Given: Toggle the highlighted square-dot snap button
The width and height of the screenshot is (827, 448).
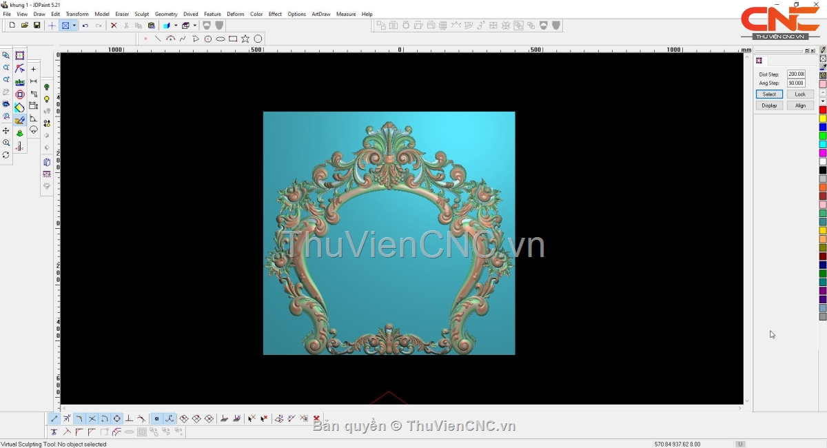Looking at the screenshot, I should [x=156, y=418].
